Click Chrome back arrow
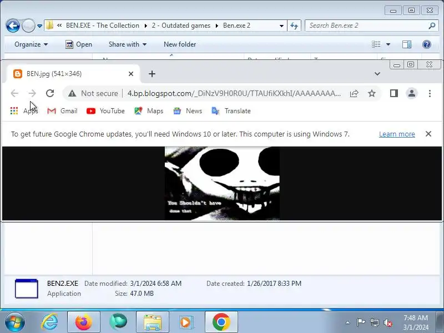The image size is (444, 333). pyautogui.click(x=14, y=93)
